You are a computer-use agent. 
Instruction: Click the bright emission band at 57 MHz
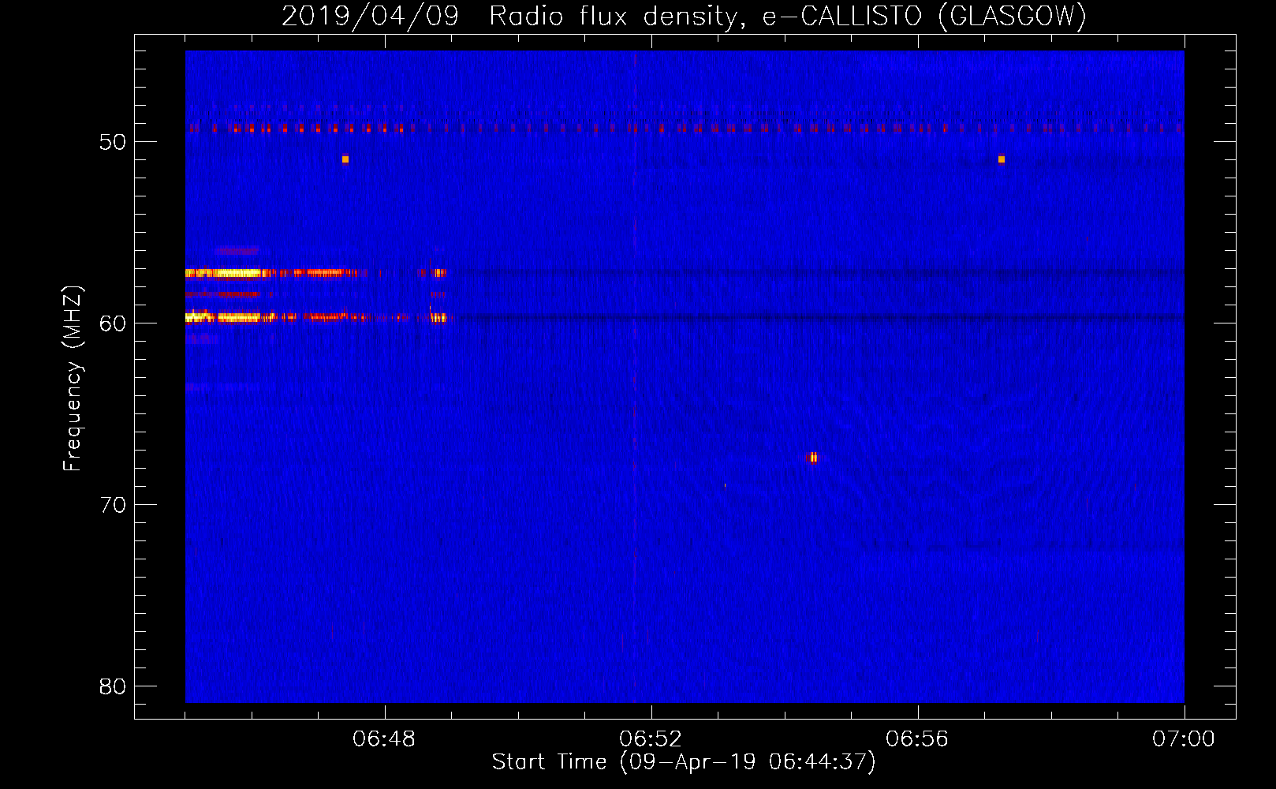[x=315, y=273]
